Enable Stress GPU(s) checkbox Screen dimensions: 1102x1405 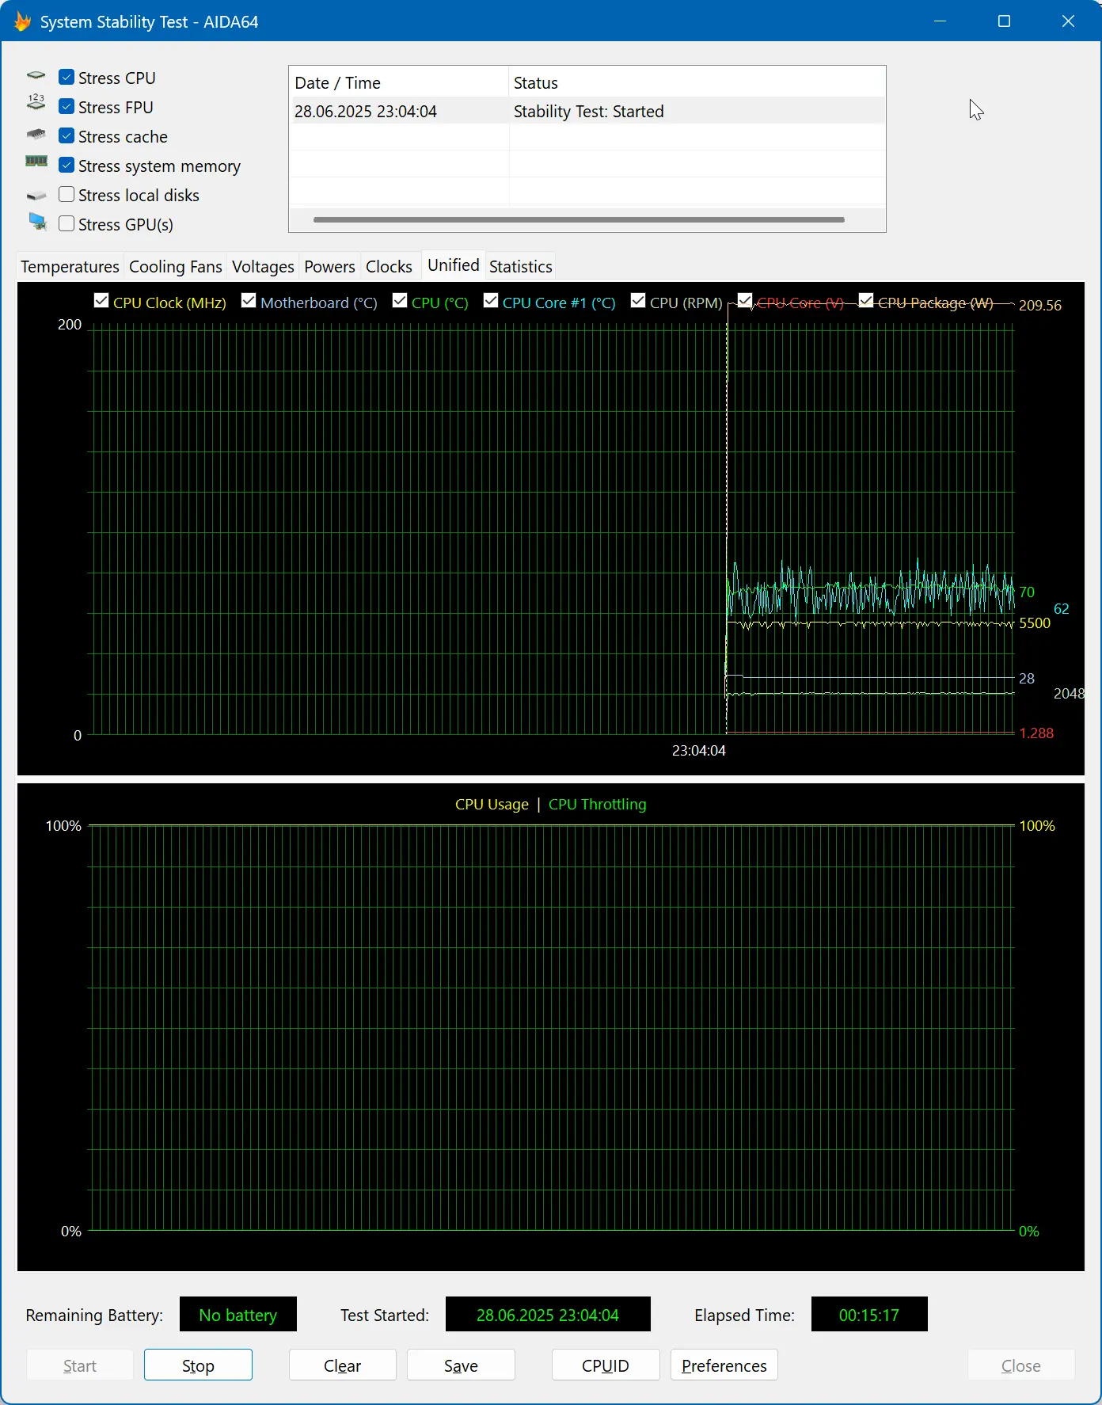click(x=66, y=224)
